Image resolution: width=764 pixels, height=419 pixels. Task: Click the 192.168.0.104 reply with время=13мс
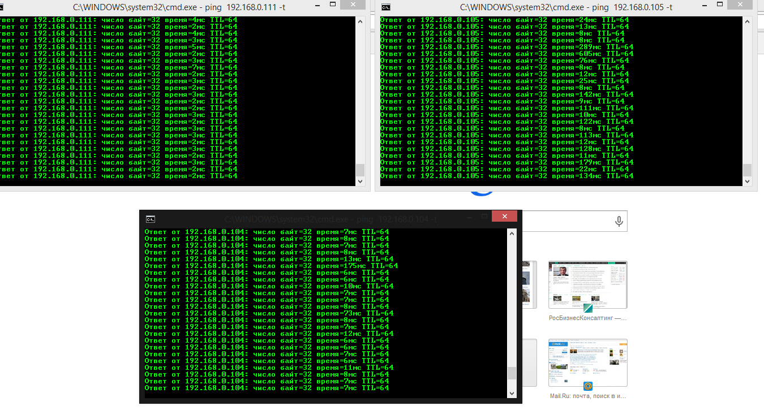tap(269, 259)
